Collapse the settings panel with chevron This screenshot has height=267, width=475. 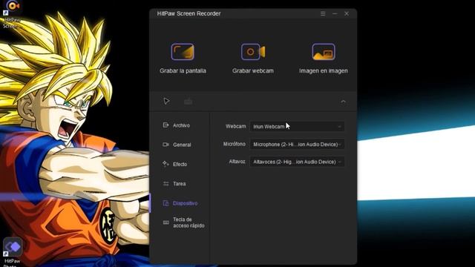[343, 102]
